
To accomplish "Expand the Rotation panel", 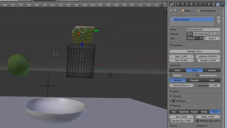I will click(x=171, y=101).
